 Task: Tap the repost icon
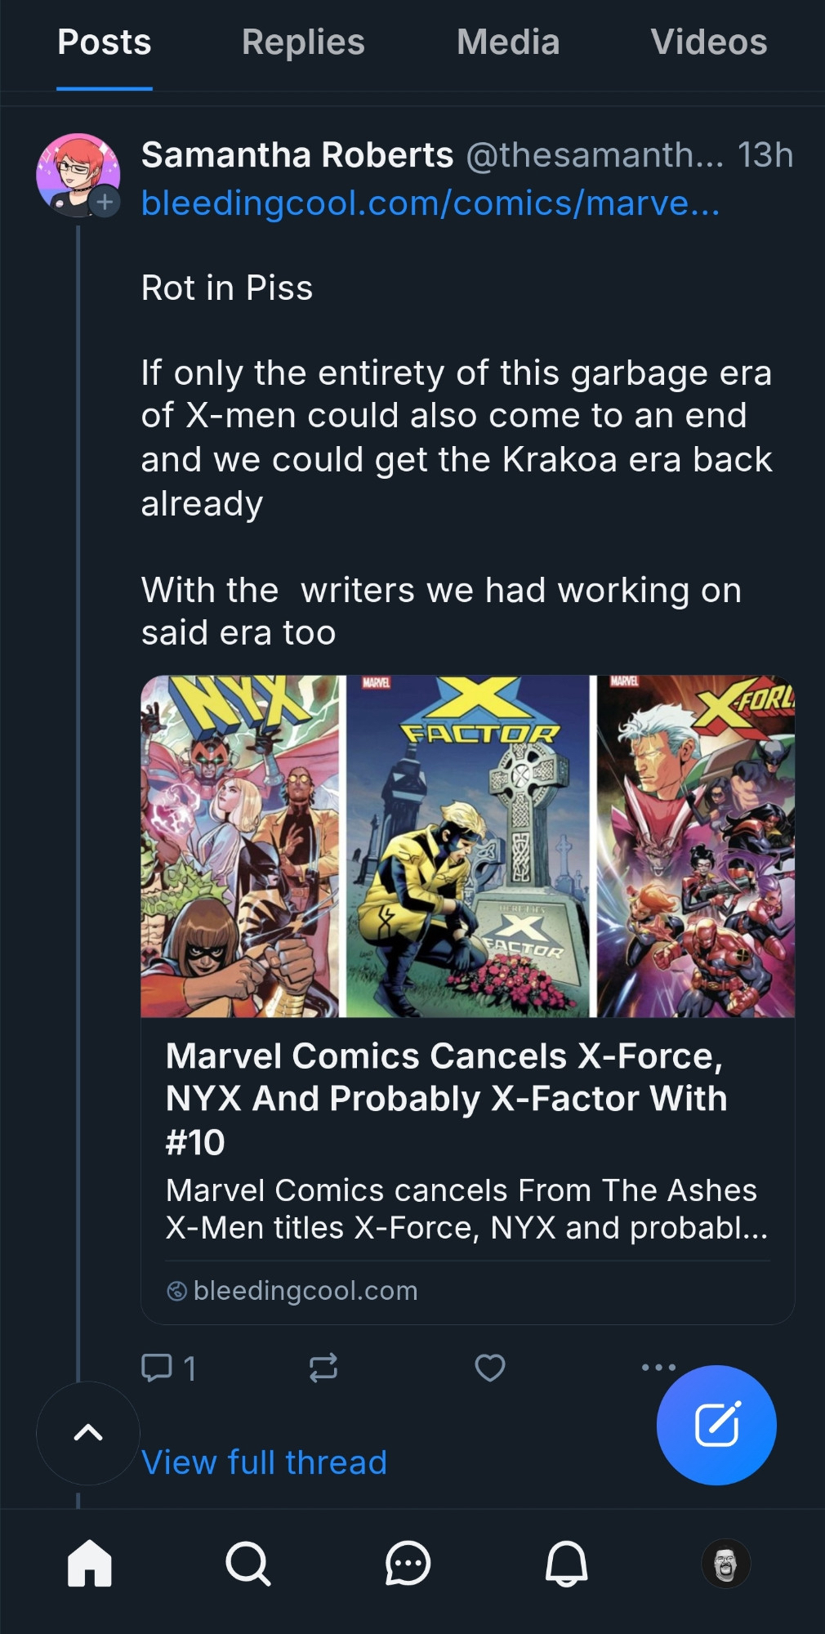323,1367
